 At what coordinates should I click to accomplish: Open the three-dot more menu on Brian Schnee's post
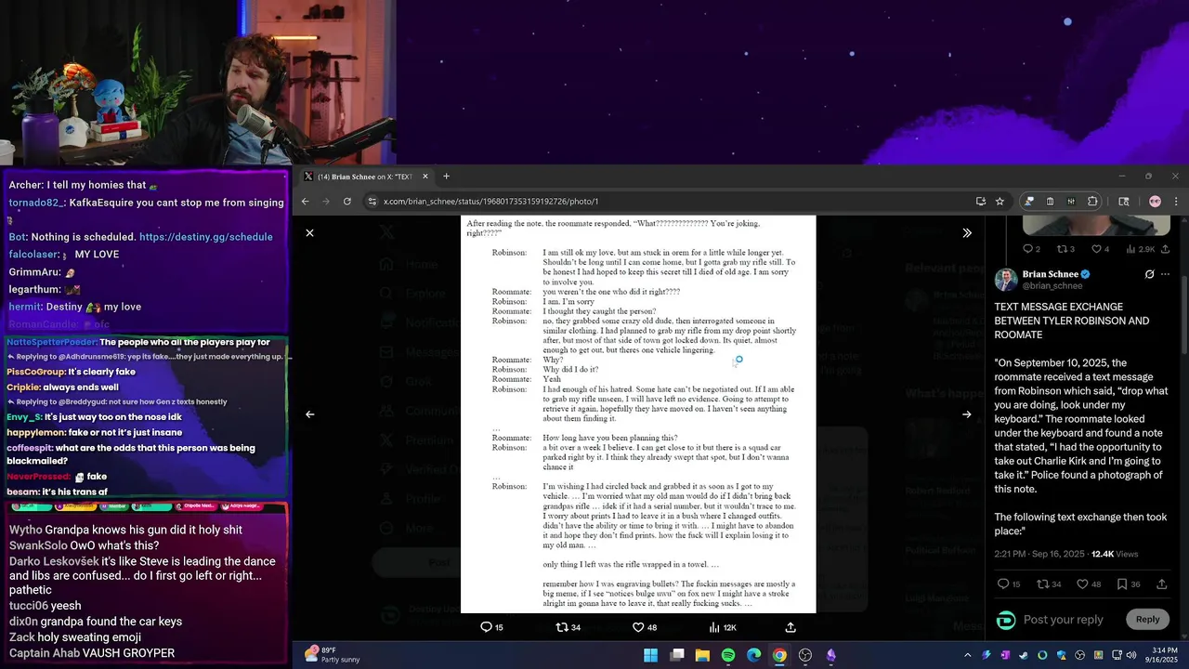pos(1165,275)
